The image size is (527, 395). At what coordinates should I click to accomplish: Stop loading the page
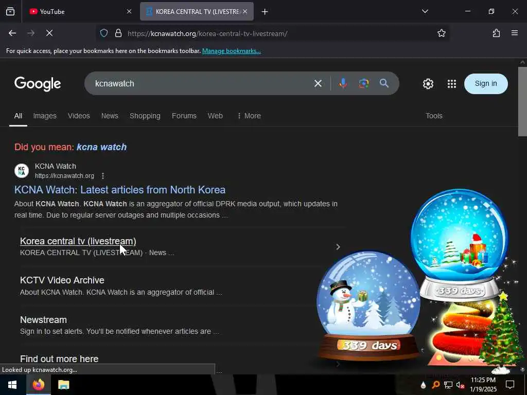49,33
